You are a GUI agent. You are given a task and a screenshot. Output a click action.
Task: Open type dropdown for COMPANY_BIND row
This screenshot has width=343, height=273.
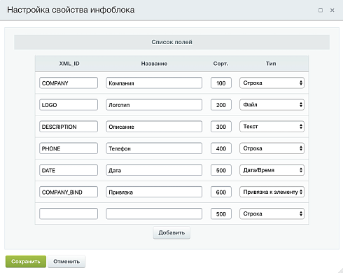pyautogui.click(x=272, y=192)
